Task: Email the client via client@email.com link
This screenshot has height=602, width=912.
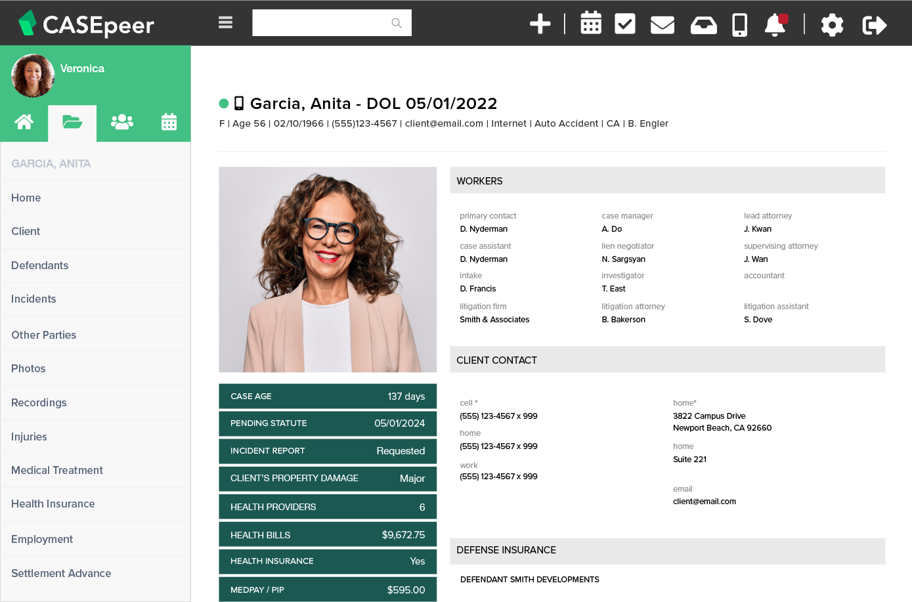Action: 444,123
